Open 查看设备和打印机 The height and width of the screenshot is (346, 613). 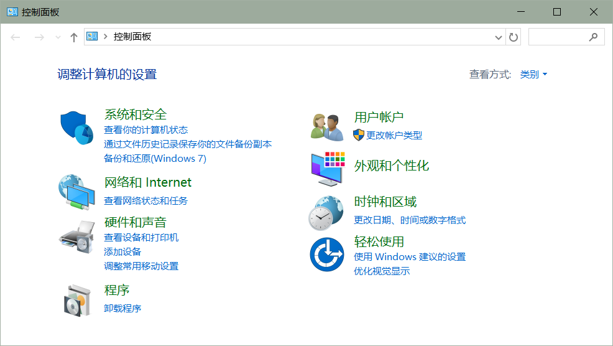tap(141, 237)
